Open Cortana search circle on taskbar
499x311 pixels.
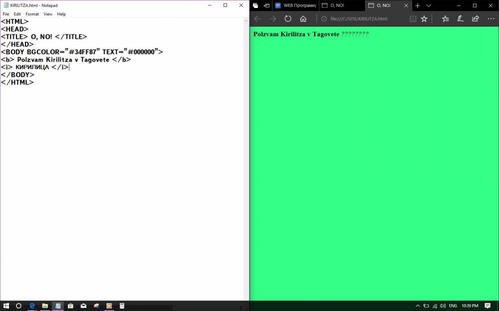click(x=18, y=306)
